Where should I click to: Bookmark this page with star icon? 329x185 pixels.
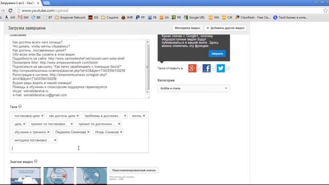[x=325, y=10]
